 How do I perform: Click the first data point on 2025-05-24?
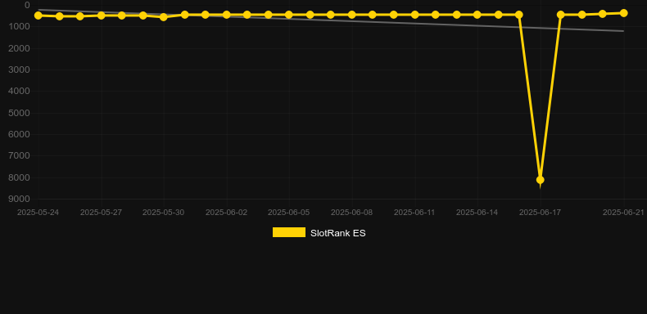click(38, 16)
